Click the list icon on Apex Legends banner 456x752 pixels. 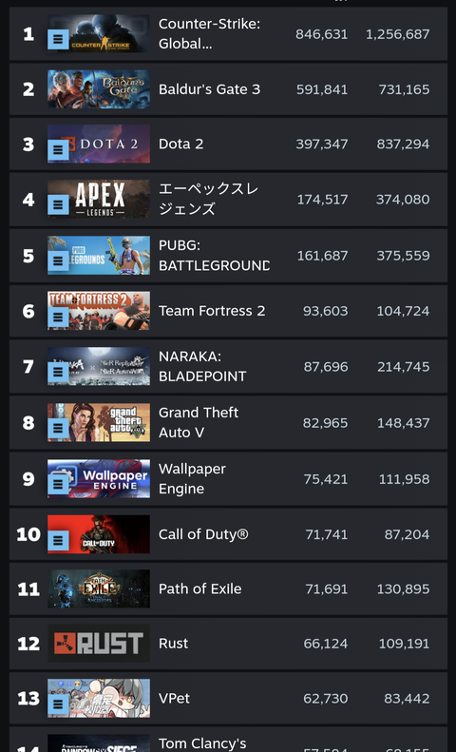pos(59,204)
